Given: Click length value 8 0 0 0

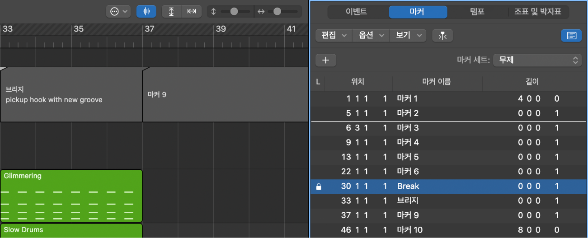Looking at the screenshot, I should pos(539,230).
